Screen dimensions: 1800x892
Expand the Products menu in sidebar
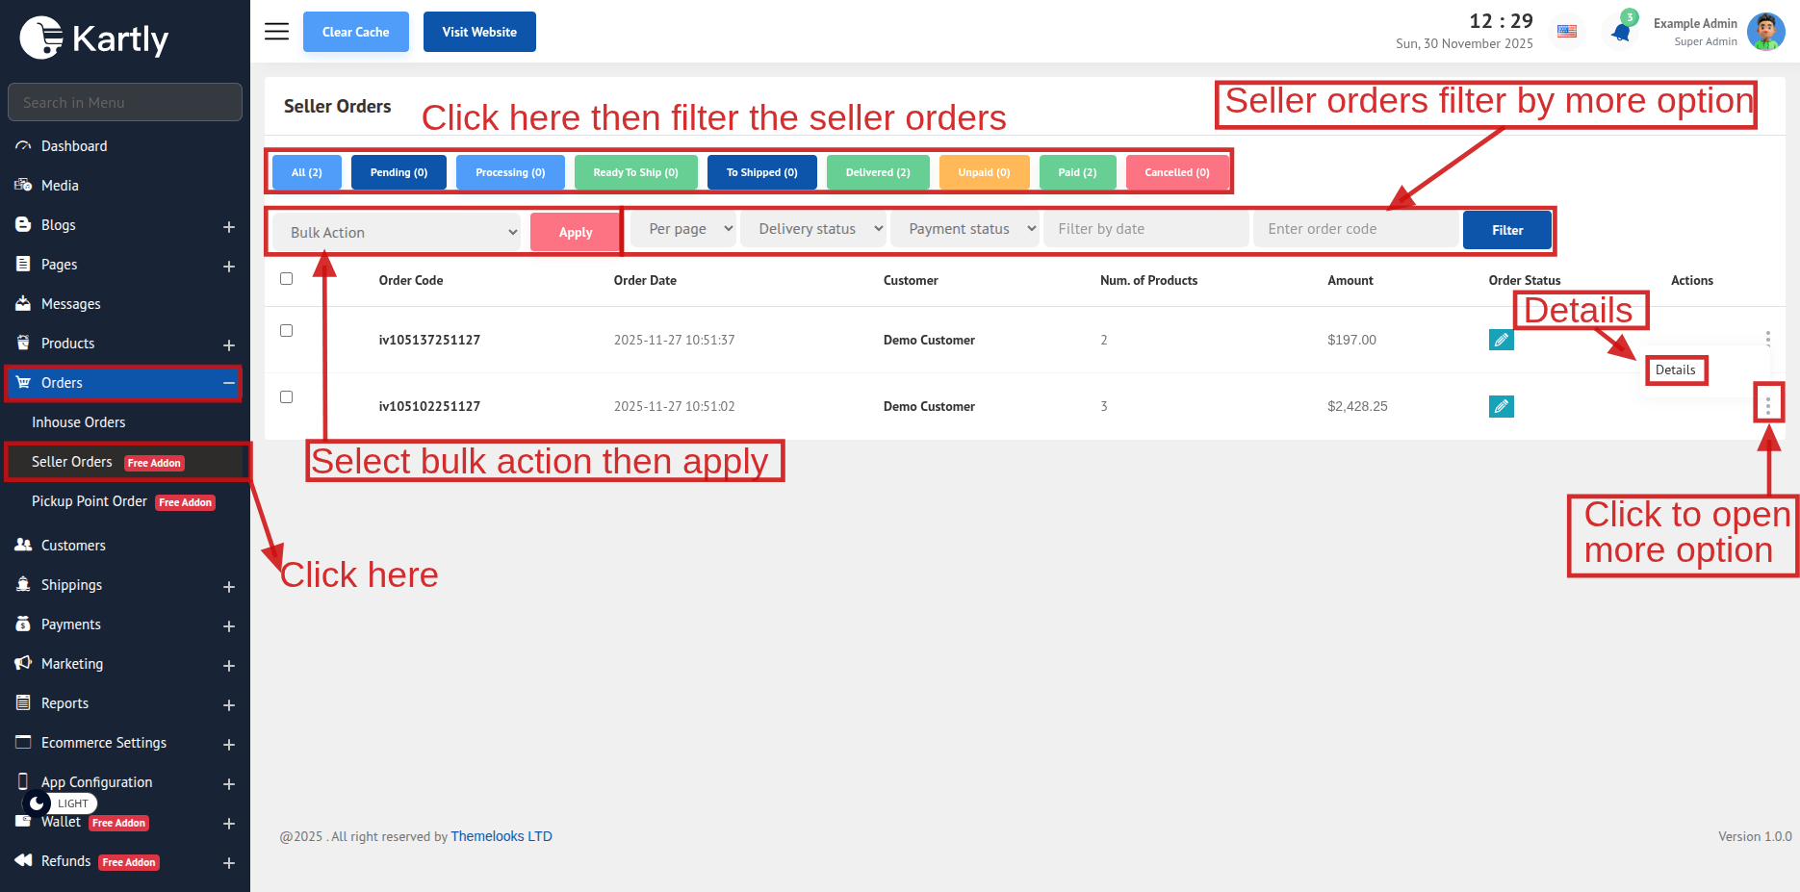pyautogui.click(x=229, y=344)
